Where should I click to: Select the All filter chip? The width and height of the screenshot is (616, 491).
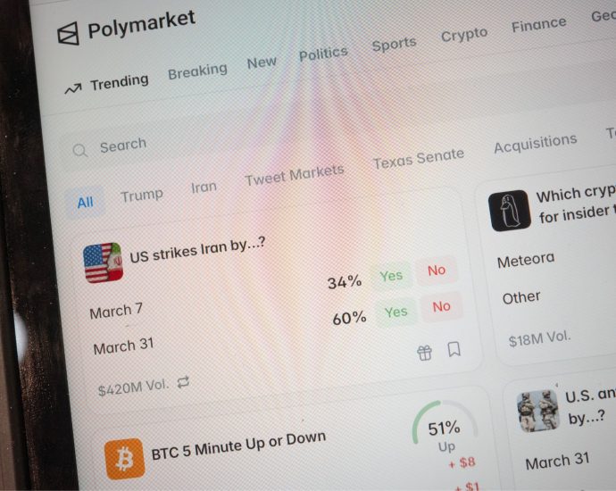pos(85,203)
